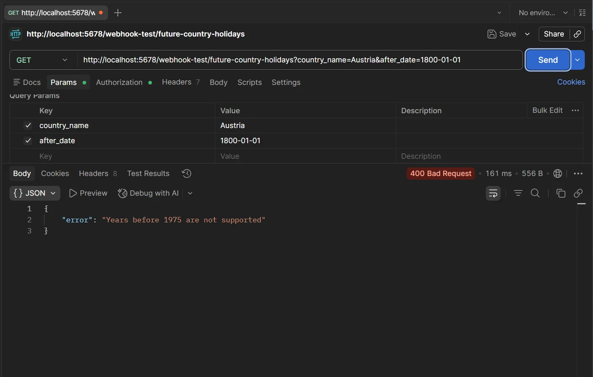Open the Test Results response tab
Screen dimensions: 593x377
148,174
